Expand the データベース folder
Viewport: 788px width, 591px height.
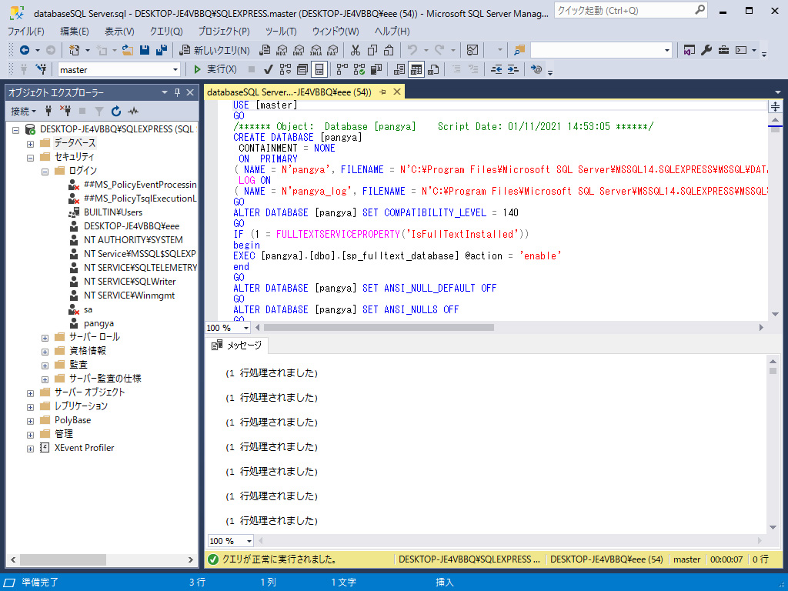click(30, 144)
